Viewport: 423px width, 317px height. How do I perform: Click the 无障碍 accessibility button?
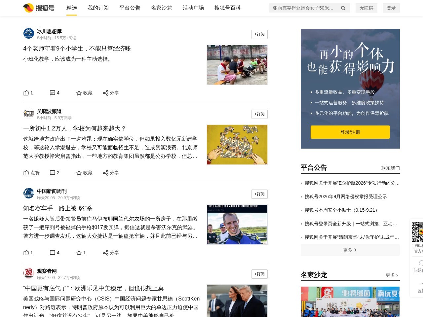click(366, 8)
